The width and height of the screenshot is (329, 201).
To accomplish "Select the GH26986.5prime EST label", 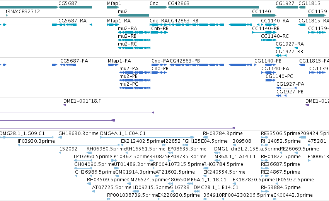I will click(95, 172).
